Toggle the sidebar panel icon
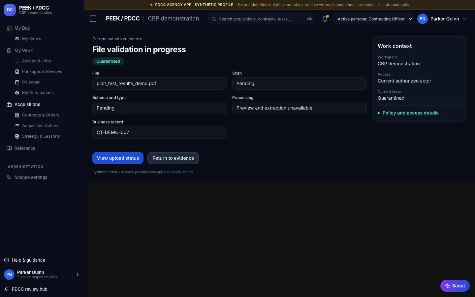The height and width of the screenshot is (297, 475). 93,19
